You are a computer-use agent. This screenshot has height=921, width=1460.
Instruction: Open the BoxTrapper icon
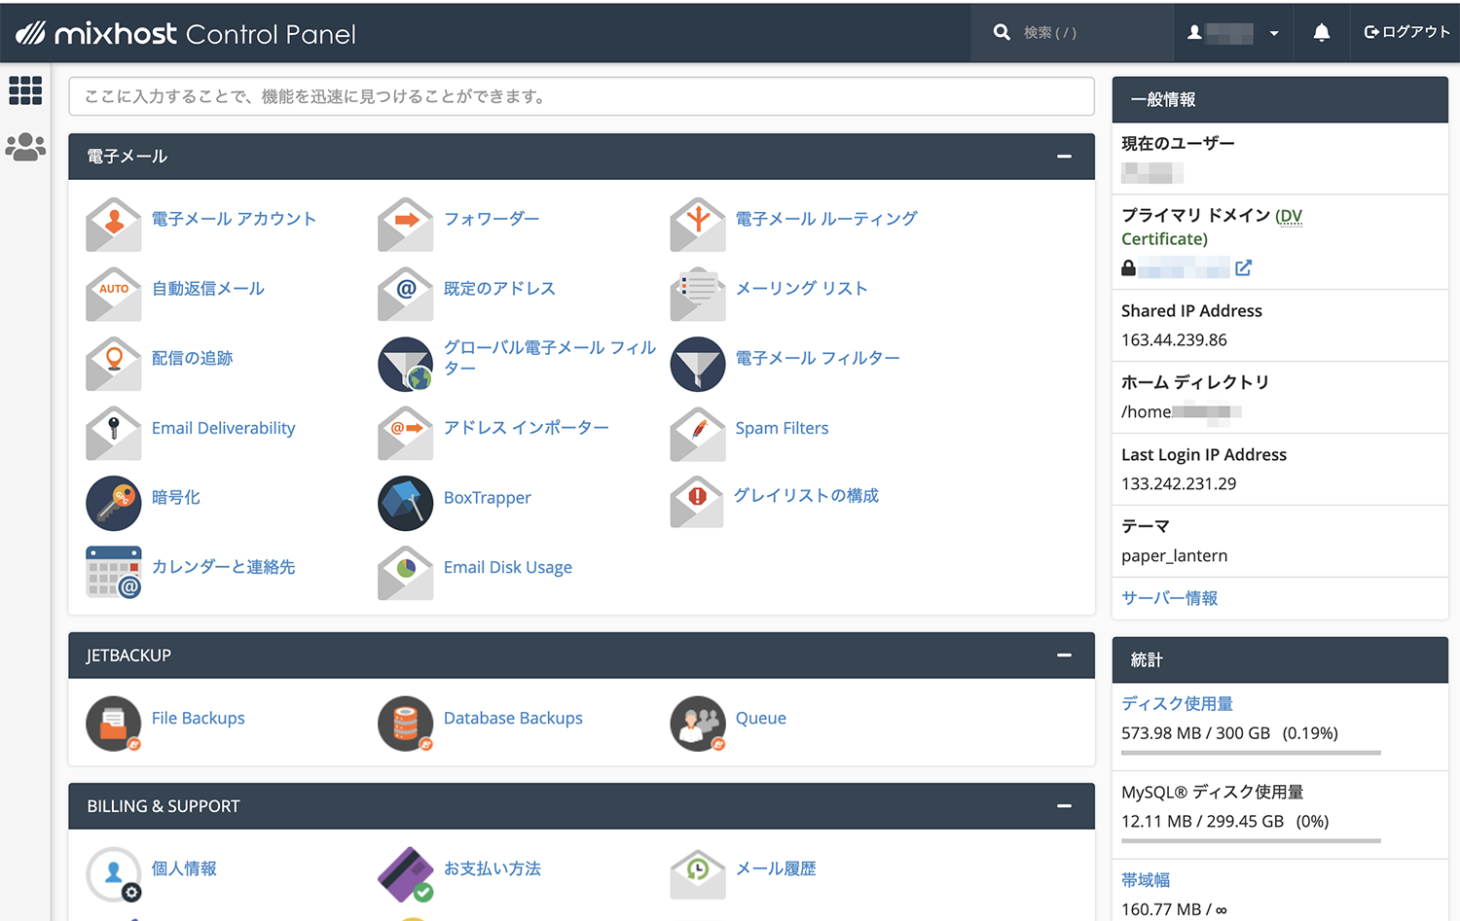(406, 503)
